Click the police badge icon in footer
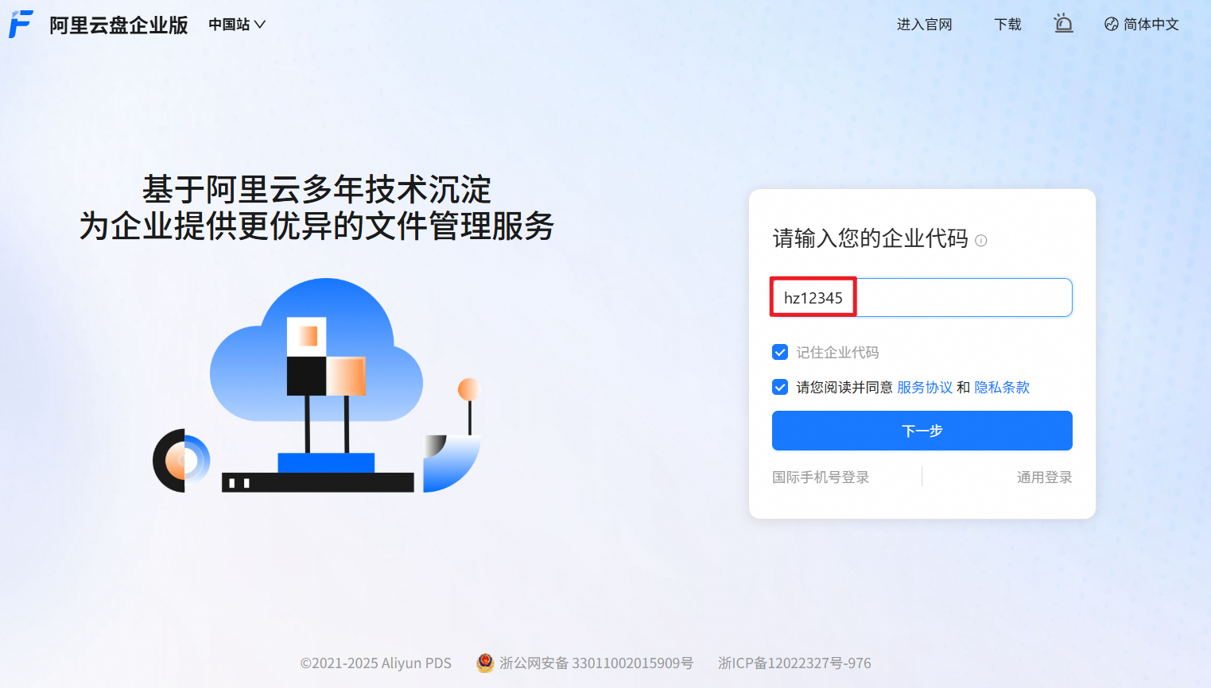The image size is (1211, 688). click(x=485, y=663)
